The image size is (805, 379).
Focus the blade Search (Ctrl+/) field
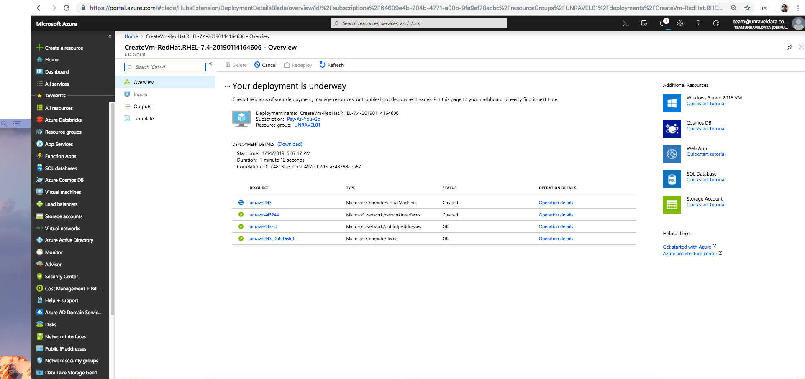pos(165,67)
